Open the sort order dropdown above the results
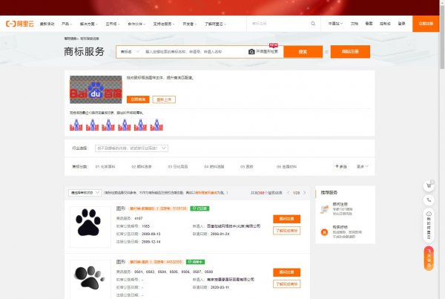 [x=85, y=192]
